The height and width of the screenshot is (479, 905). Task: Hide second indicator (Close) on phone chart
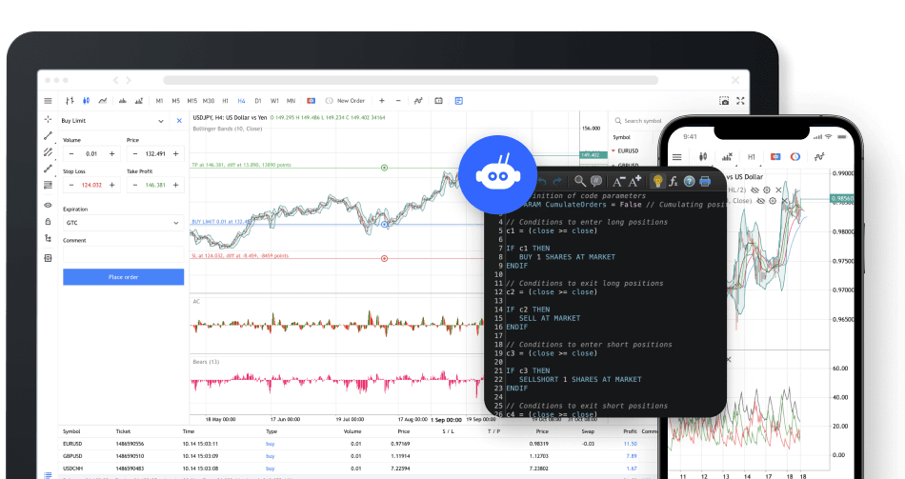(x=761, y=201)
